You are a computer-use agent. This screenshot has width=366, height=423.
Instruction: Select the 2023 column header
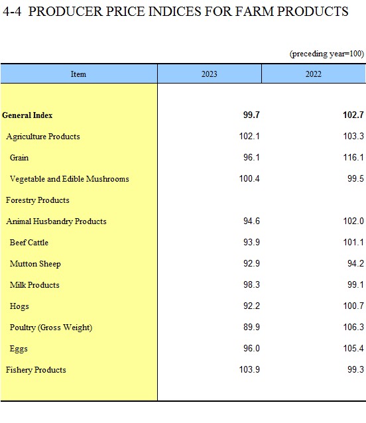(x=210, y=74)
